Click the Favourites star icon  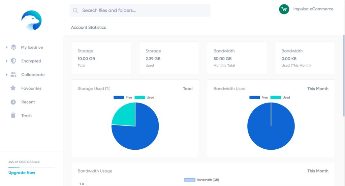tap(13, 88)
